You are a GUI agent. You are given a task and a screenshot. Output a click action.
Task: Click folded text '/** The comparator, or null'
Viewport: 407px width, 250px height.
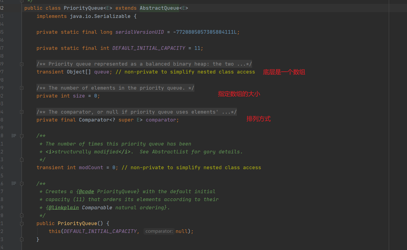pyautogui.click(x=137, y=112)
